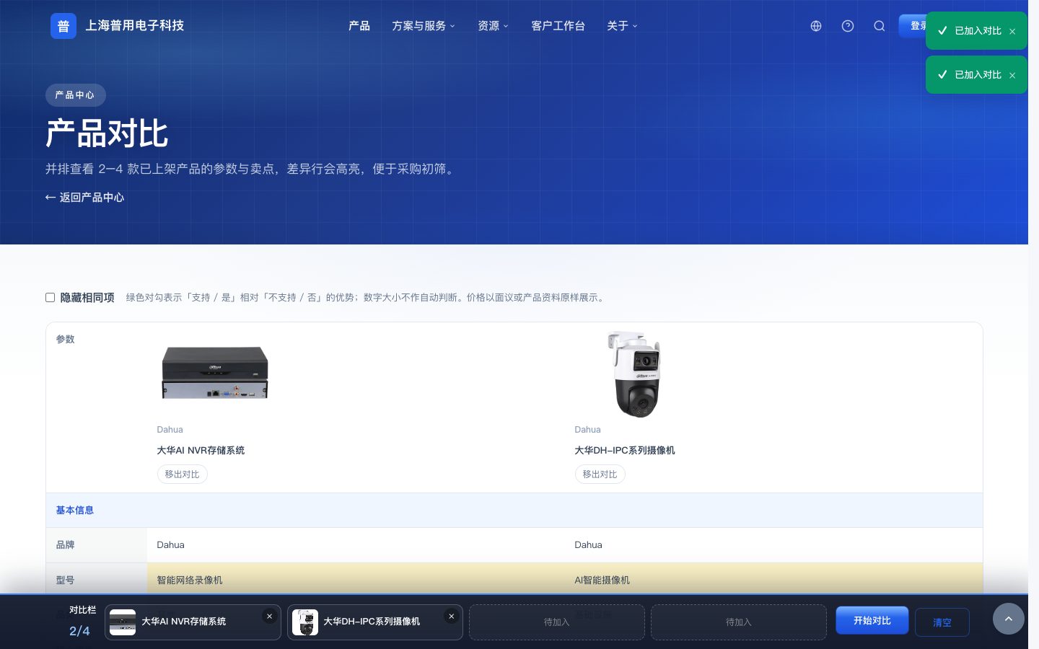Click the help question mark icon
The image size is (1039, 649).
(x=848, y=26)
